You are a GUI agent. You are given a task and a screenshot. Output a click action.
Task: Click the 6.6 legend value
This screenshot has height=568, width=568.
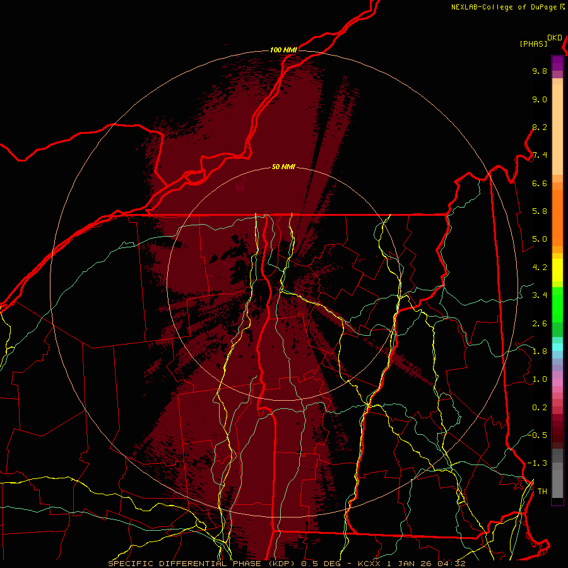pyautogui.click(x=540, y=183)
